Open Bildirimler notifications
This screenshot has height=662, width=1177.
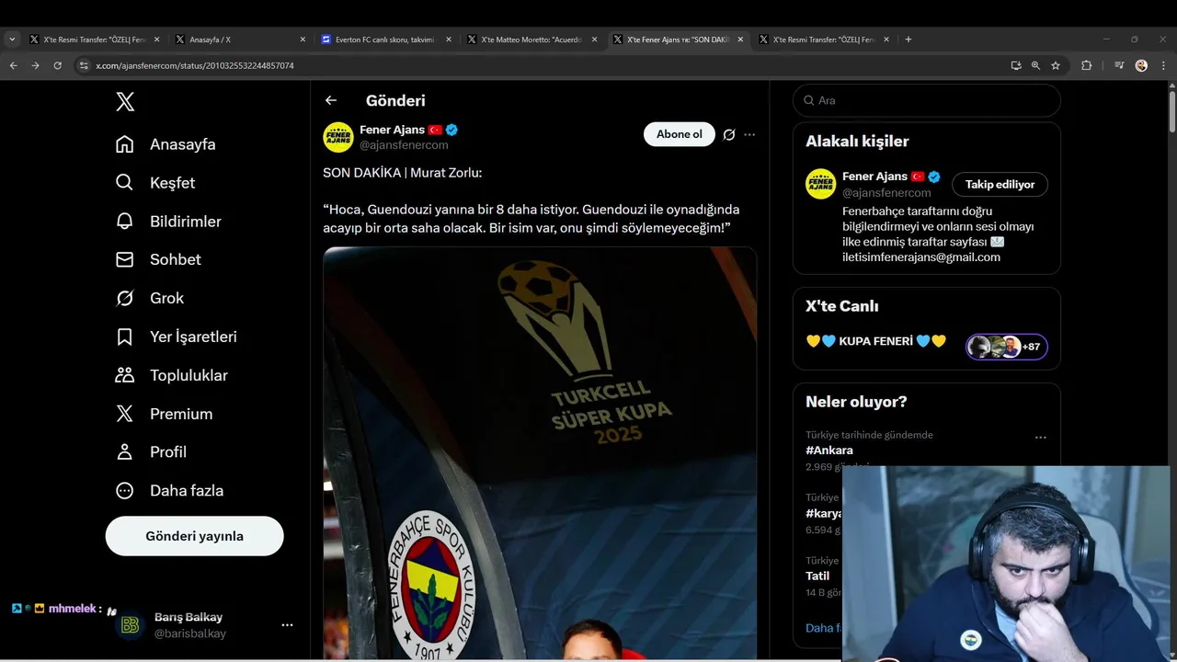point(168,222)
